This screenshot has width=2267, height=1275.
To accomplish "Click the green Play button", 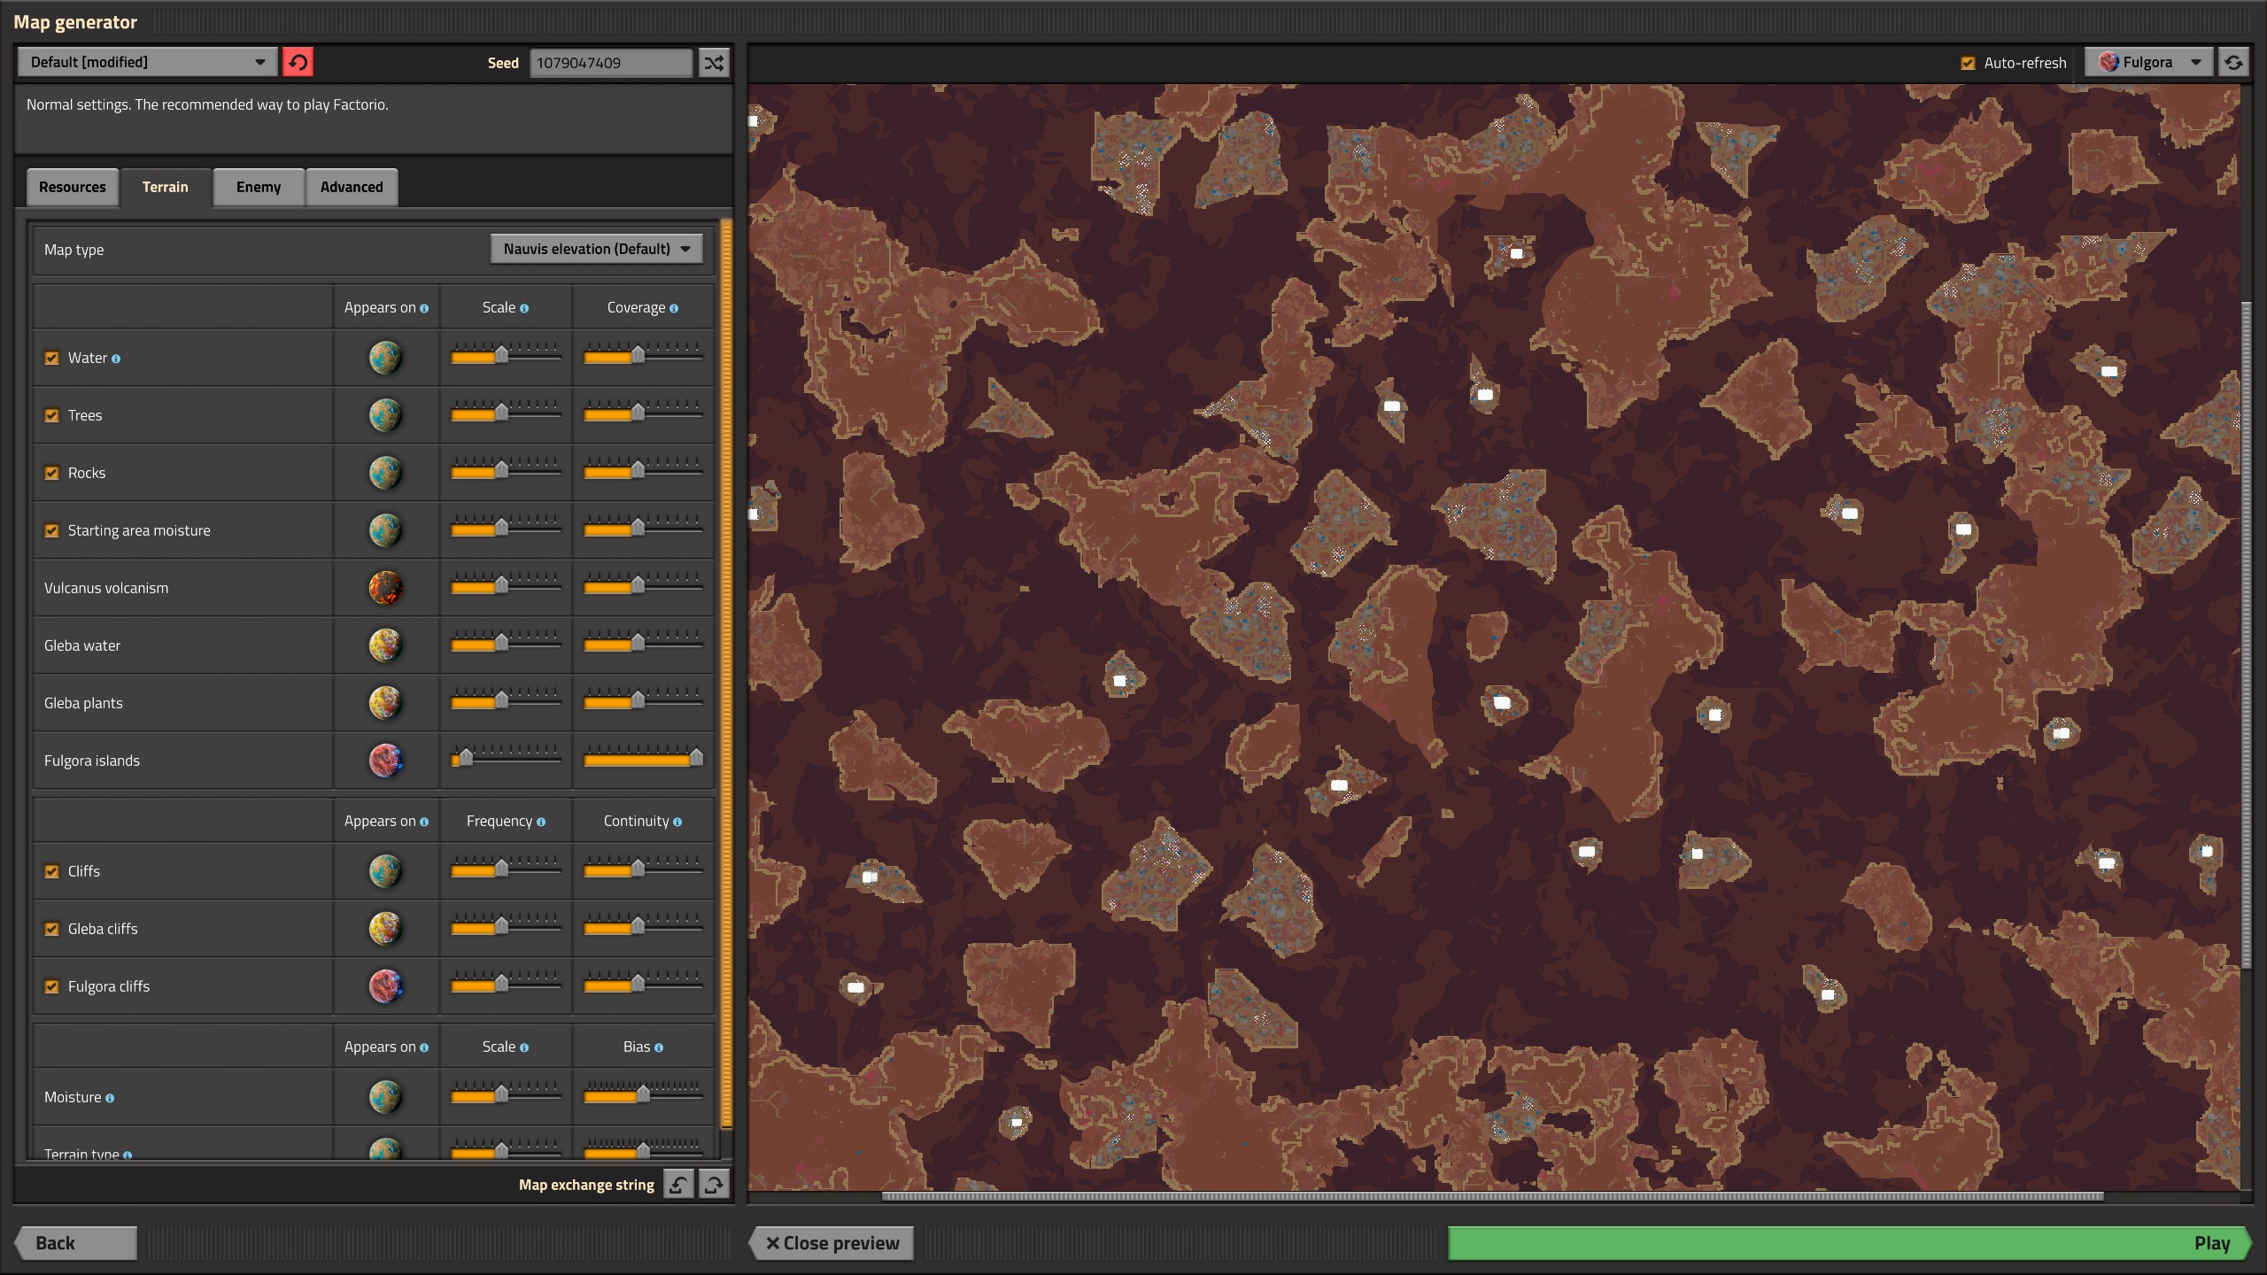I will click(x=1849, y=1242).
